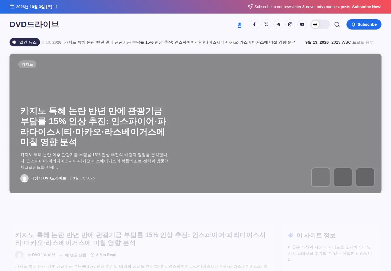Click the 이 사이트 정보 sparkle icon

291,235
